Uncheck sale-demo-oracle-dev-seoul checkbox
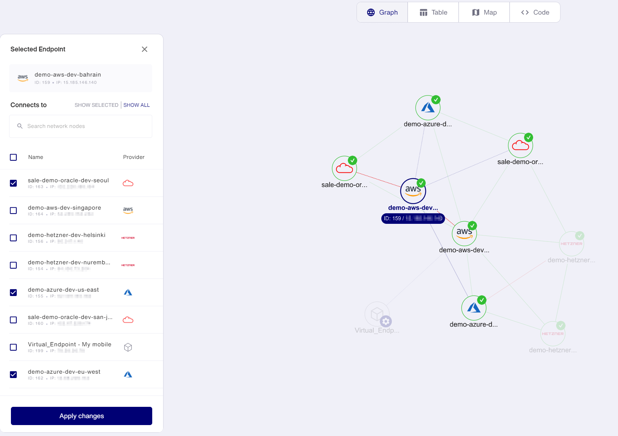This screenshot has width=618, height=436. pos(13,183)
